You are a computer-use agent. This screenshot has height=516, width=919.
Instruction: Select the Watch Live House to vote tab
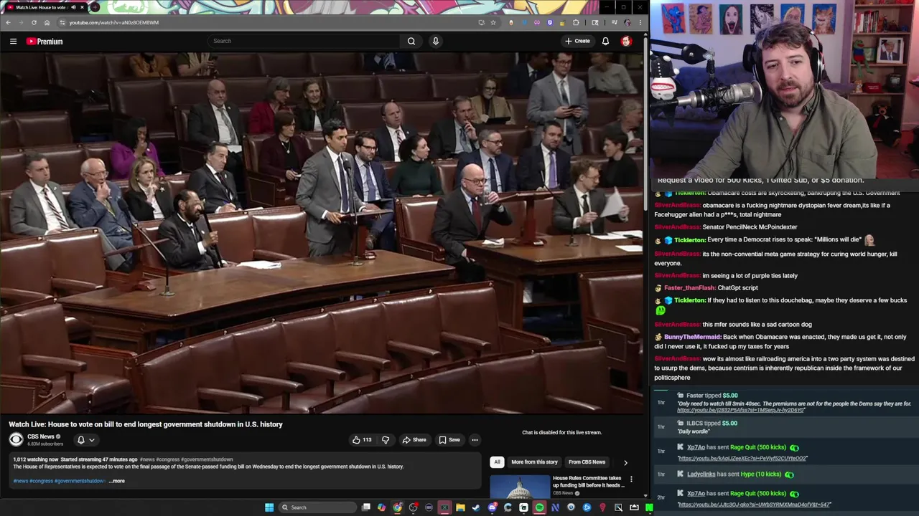click(46, 7)
